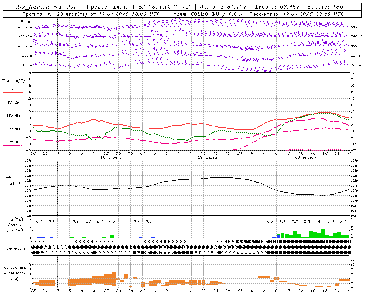The height and width of the screenshot is (293, 366).
Task: Click the Ветер wind panel label
Action: click(x=27, y=22)
